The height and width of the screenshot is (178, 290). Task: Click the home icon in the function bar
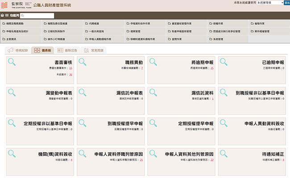(3, 16)
